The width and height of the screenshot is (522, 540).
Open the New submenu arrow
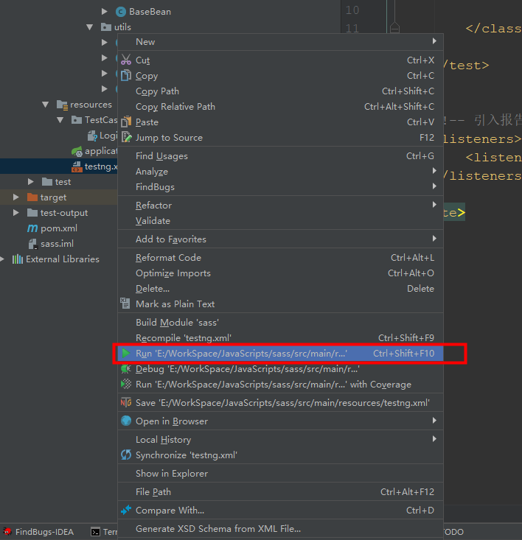[x=434, y=41]
